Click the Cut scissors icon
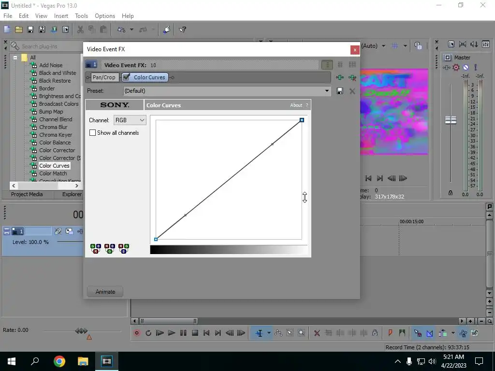The height and width of the screenshot is (371, 495). pyautogui.click(x=80, y=29)
